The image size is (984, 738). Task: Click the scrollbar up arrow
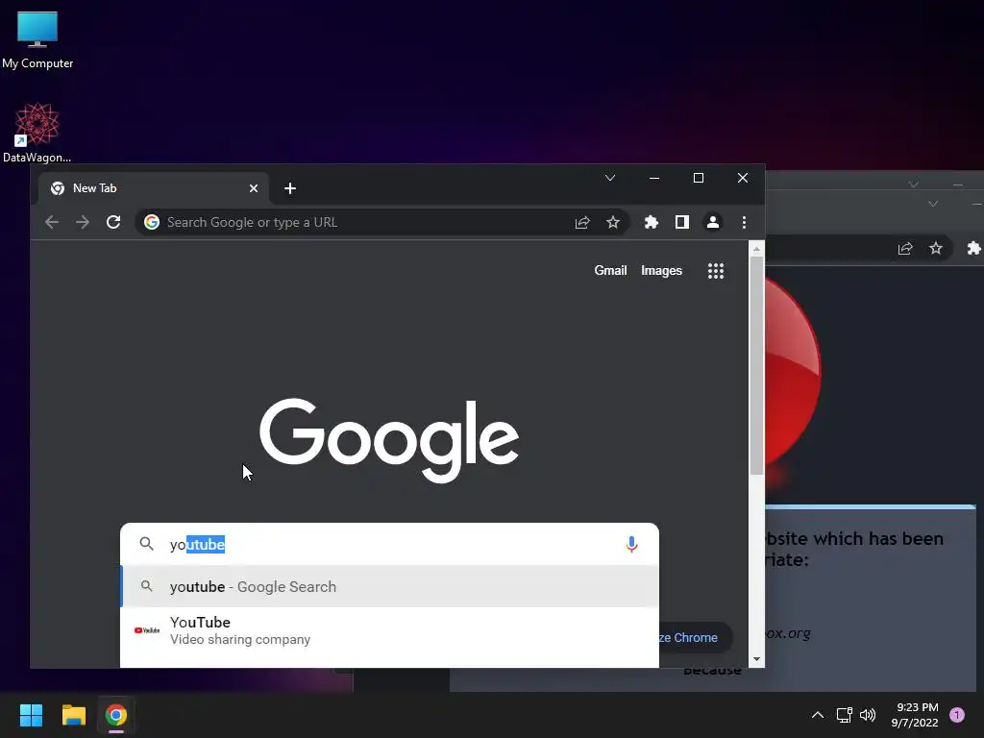point(757,249)
